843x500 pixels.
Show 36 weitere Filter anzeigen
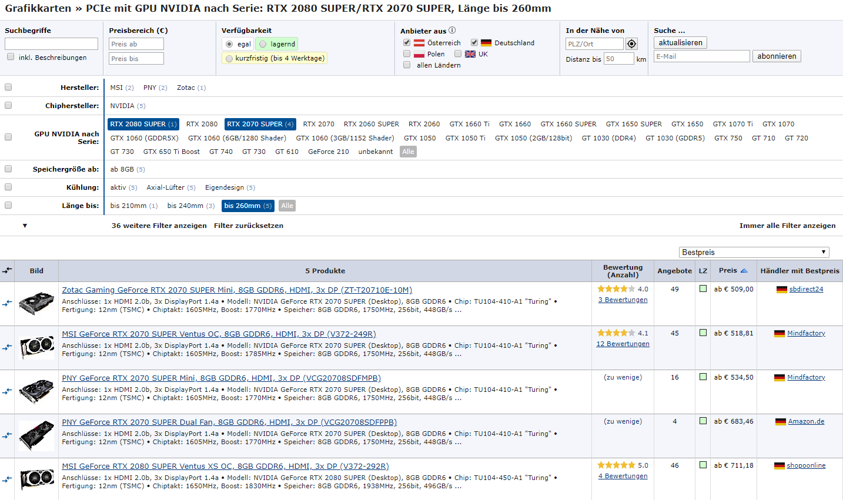(x=159, y=226)
